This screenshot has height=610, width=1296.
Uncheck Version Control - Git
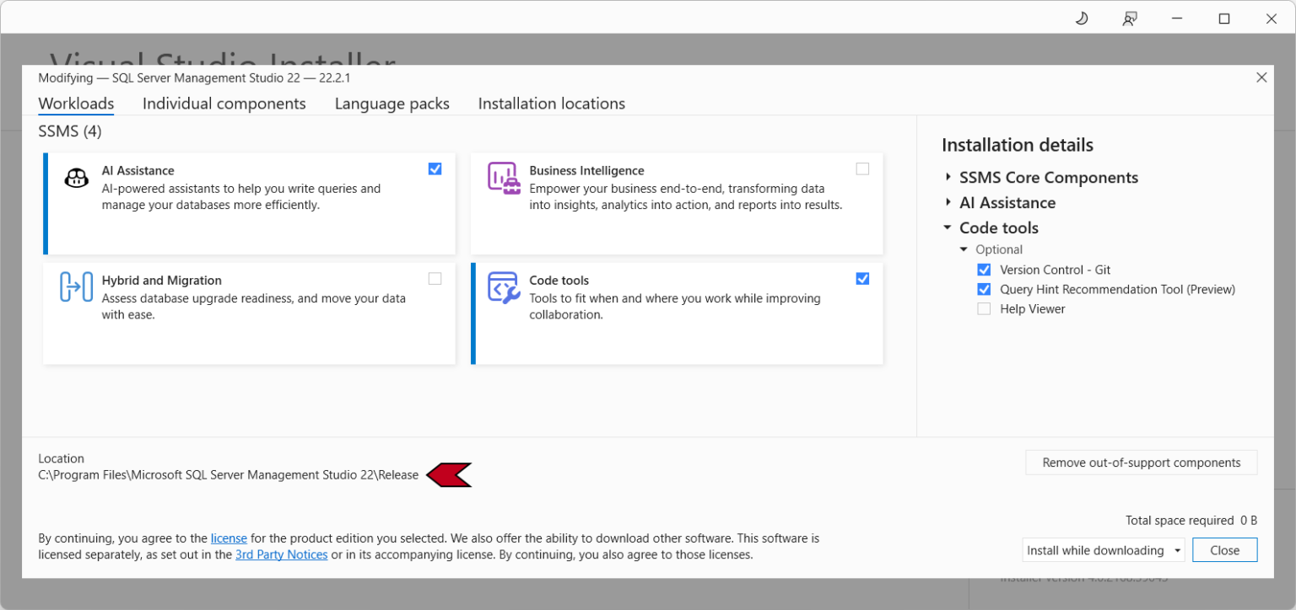[x=984, y=269]
